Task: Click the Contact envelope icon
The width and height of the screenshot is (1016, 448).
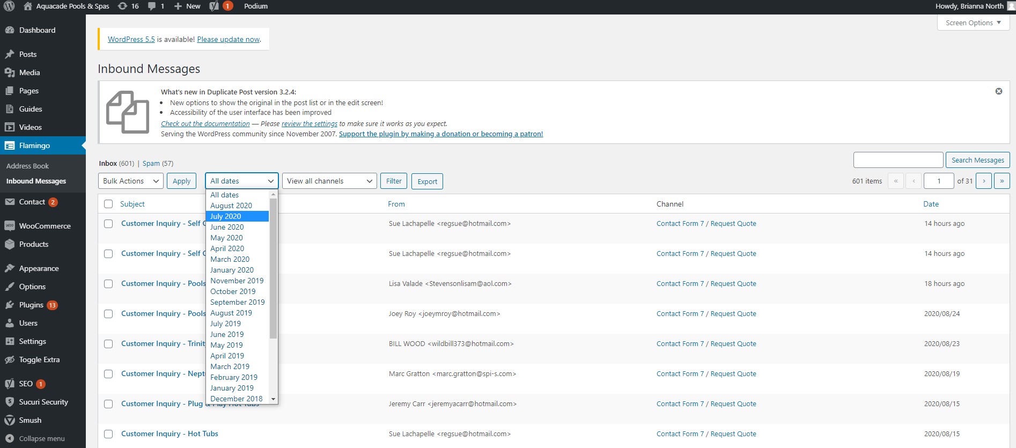Action: click(x=10, y=202)
